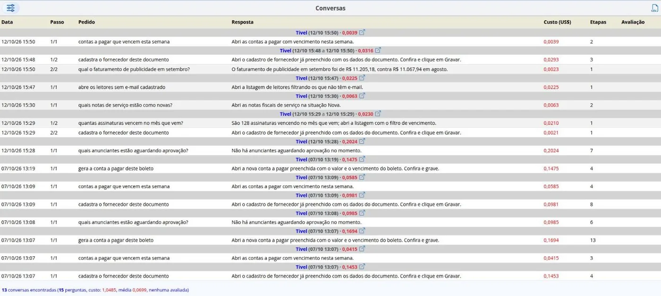Open link icon of conversation header costing 0,0981
Image resolution: width=661 pixels, height=296 pixels.
pyautogui.click(x=362, y=195)
